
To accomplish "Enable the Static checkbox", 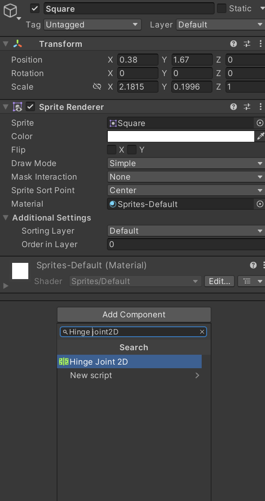I will click(221, 8).
